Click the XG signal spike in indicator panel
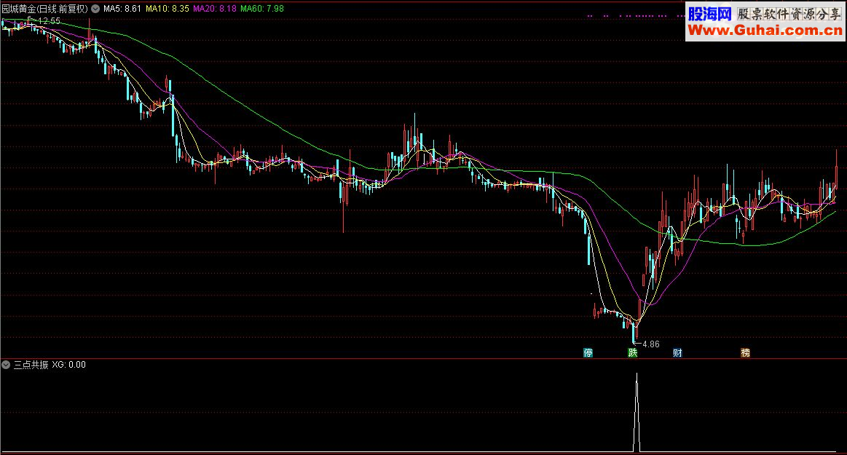847x455 pixels. click(637, 412)
